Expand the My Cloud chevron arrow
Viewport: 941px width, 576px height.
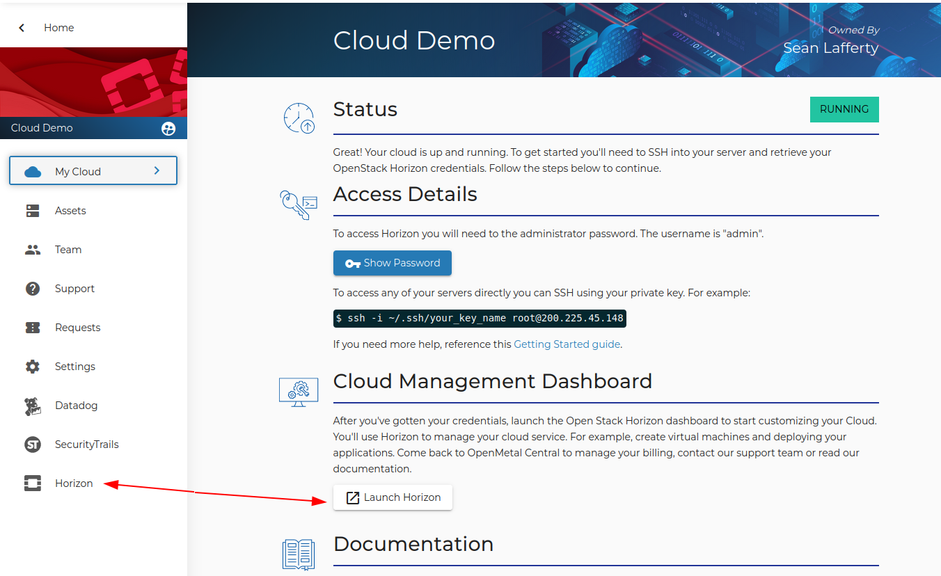tap(157, 170)
